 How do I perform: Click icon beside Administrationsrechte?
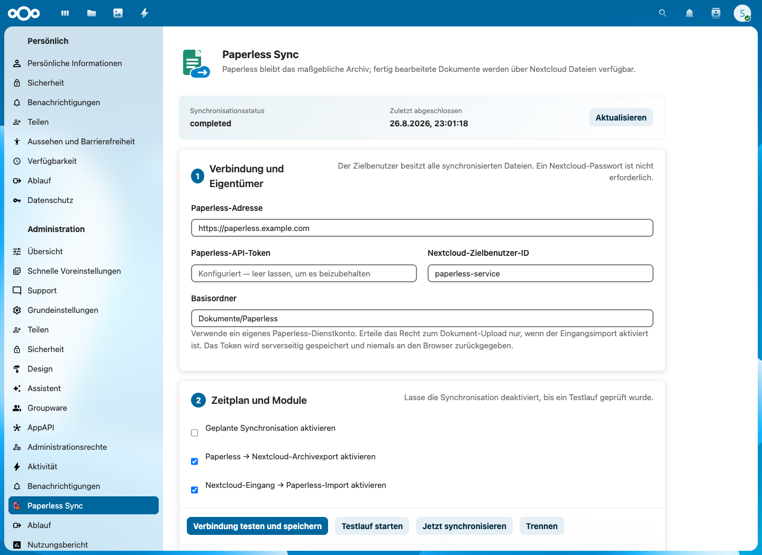click(17, 447)
